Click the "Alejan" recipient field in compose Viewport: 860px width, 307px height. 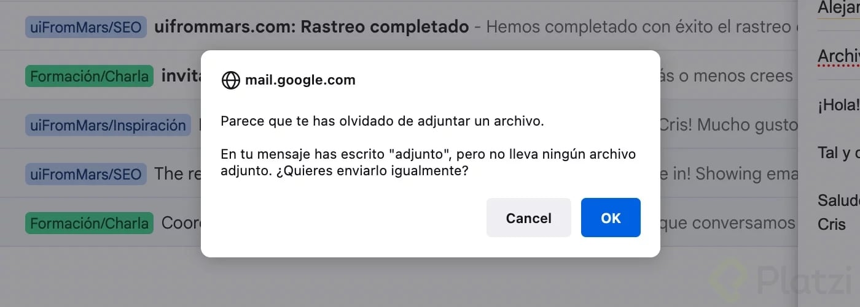(x=838, y=9)
